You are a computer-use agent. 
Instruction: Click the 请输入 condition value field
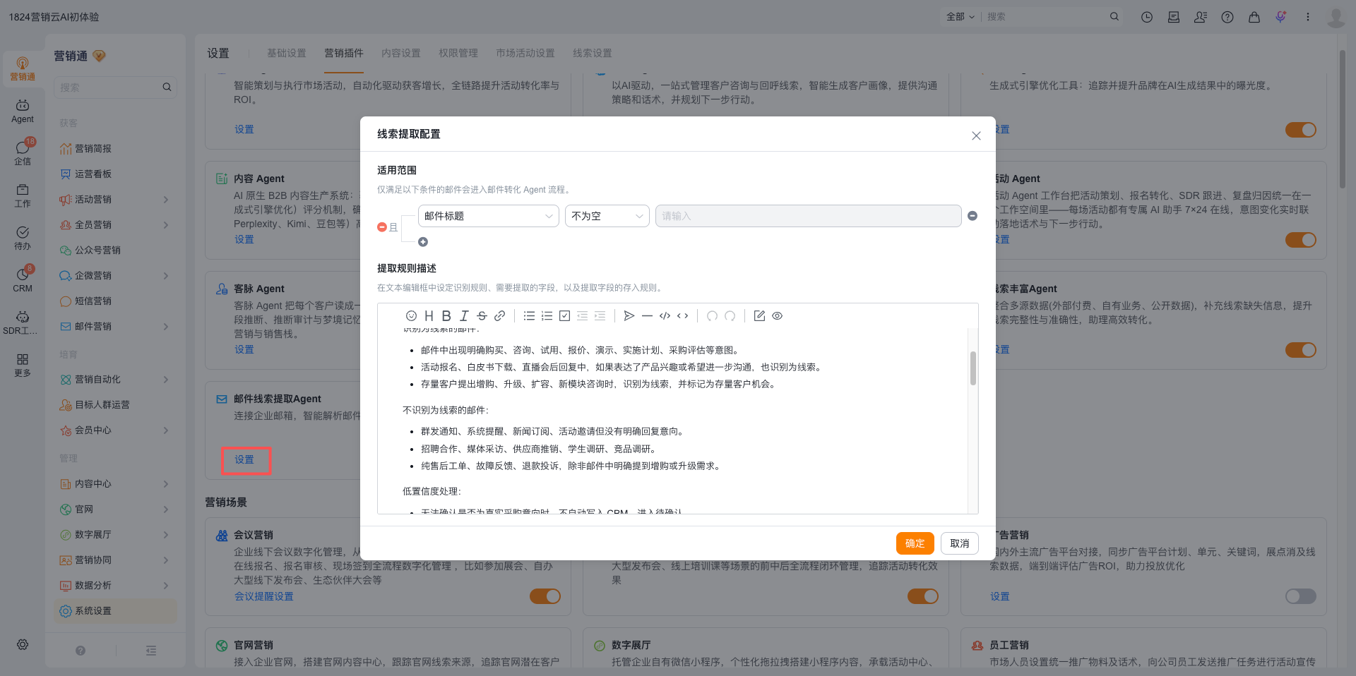pos(809,216)
